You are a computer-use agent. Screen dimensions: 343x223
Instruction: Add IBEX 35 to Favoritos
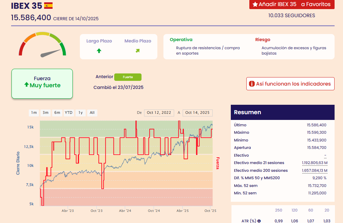pyautogui.click(x=292, y=4)
